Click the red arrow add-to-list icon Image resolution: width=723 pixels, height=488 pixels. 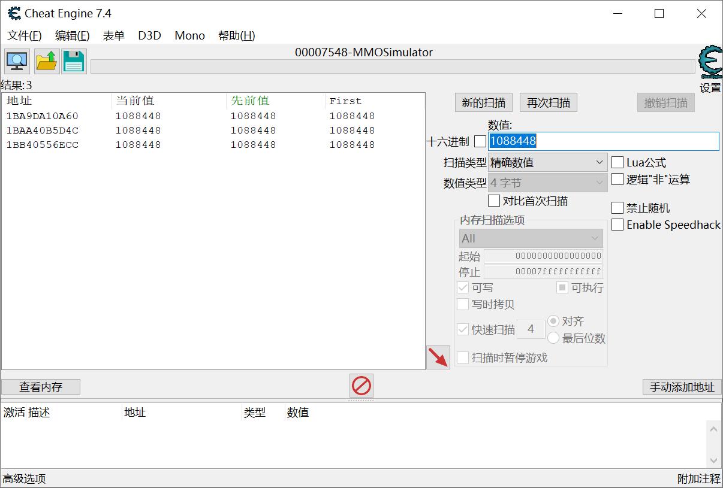[438, 357]
